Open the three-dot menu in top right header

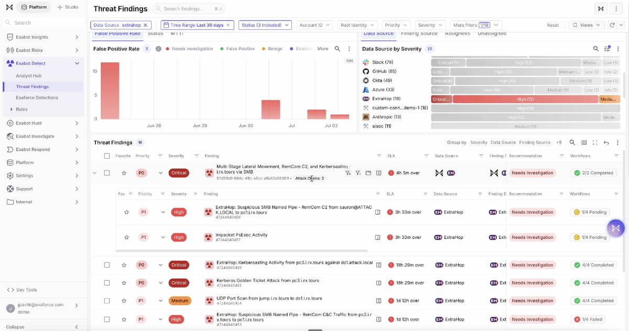tap(616, 8)
